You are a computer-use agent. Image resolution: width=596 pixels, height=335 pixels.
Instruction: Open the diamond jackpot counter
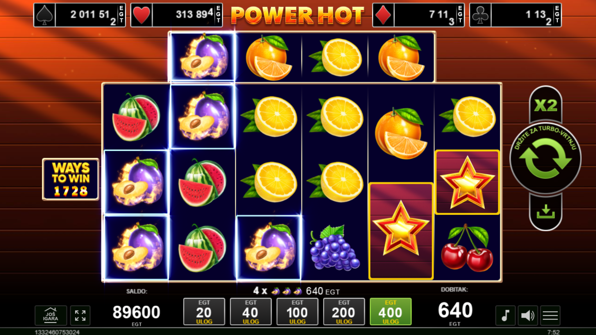point(418,15)
